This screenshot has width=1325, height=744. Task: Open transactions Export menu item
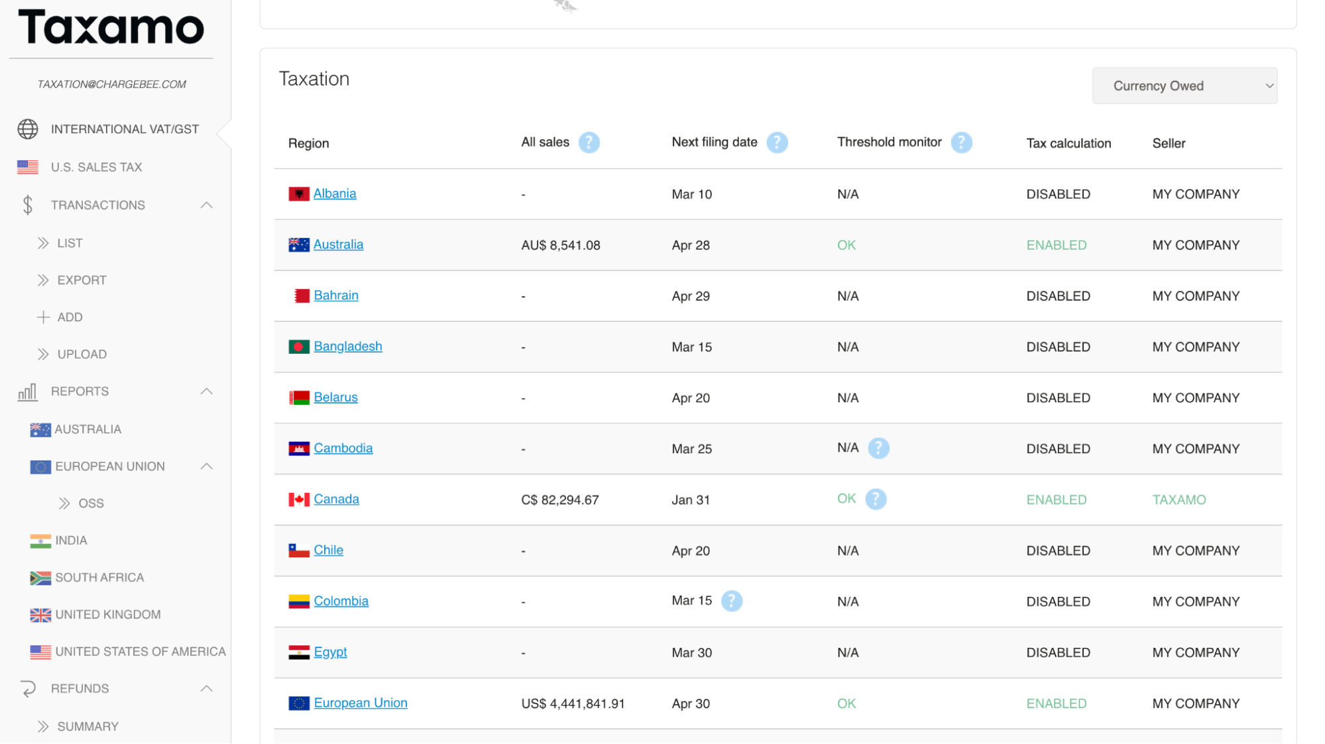tap(82, 280)
